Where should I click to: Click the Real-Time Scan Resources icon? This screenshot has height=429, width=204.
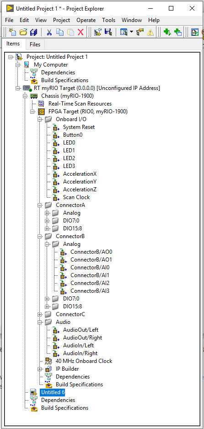pyautogui.click(x=41, y=104)
